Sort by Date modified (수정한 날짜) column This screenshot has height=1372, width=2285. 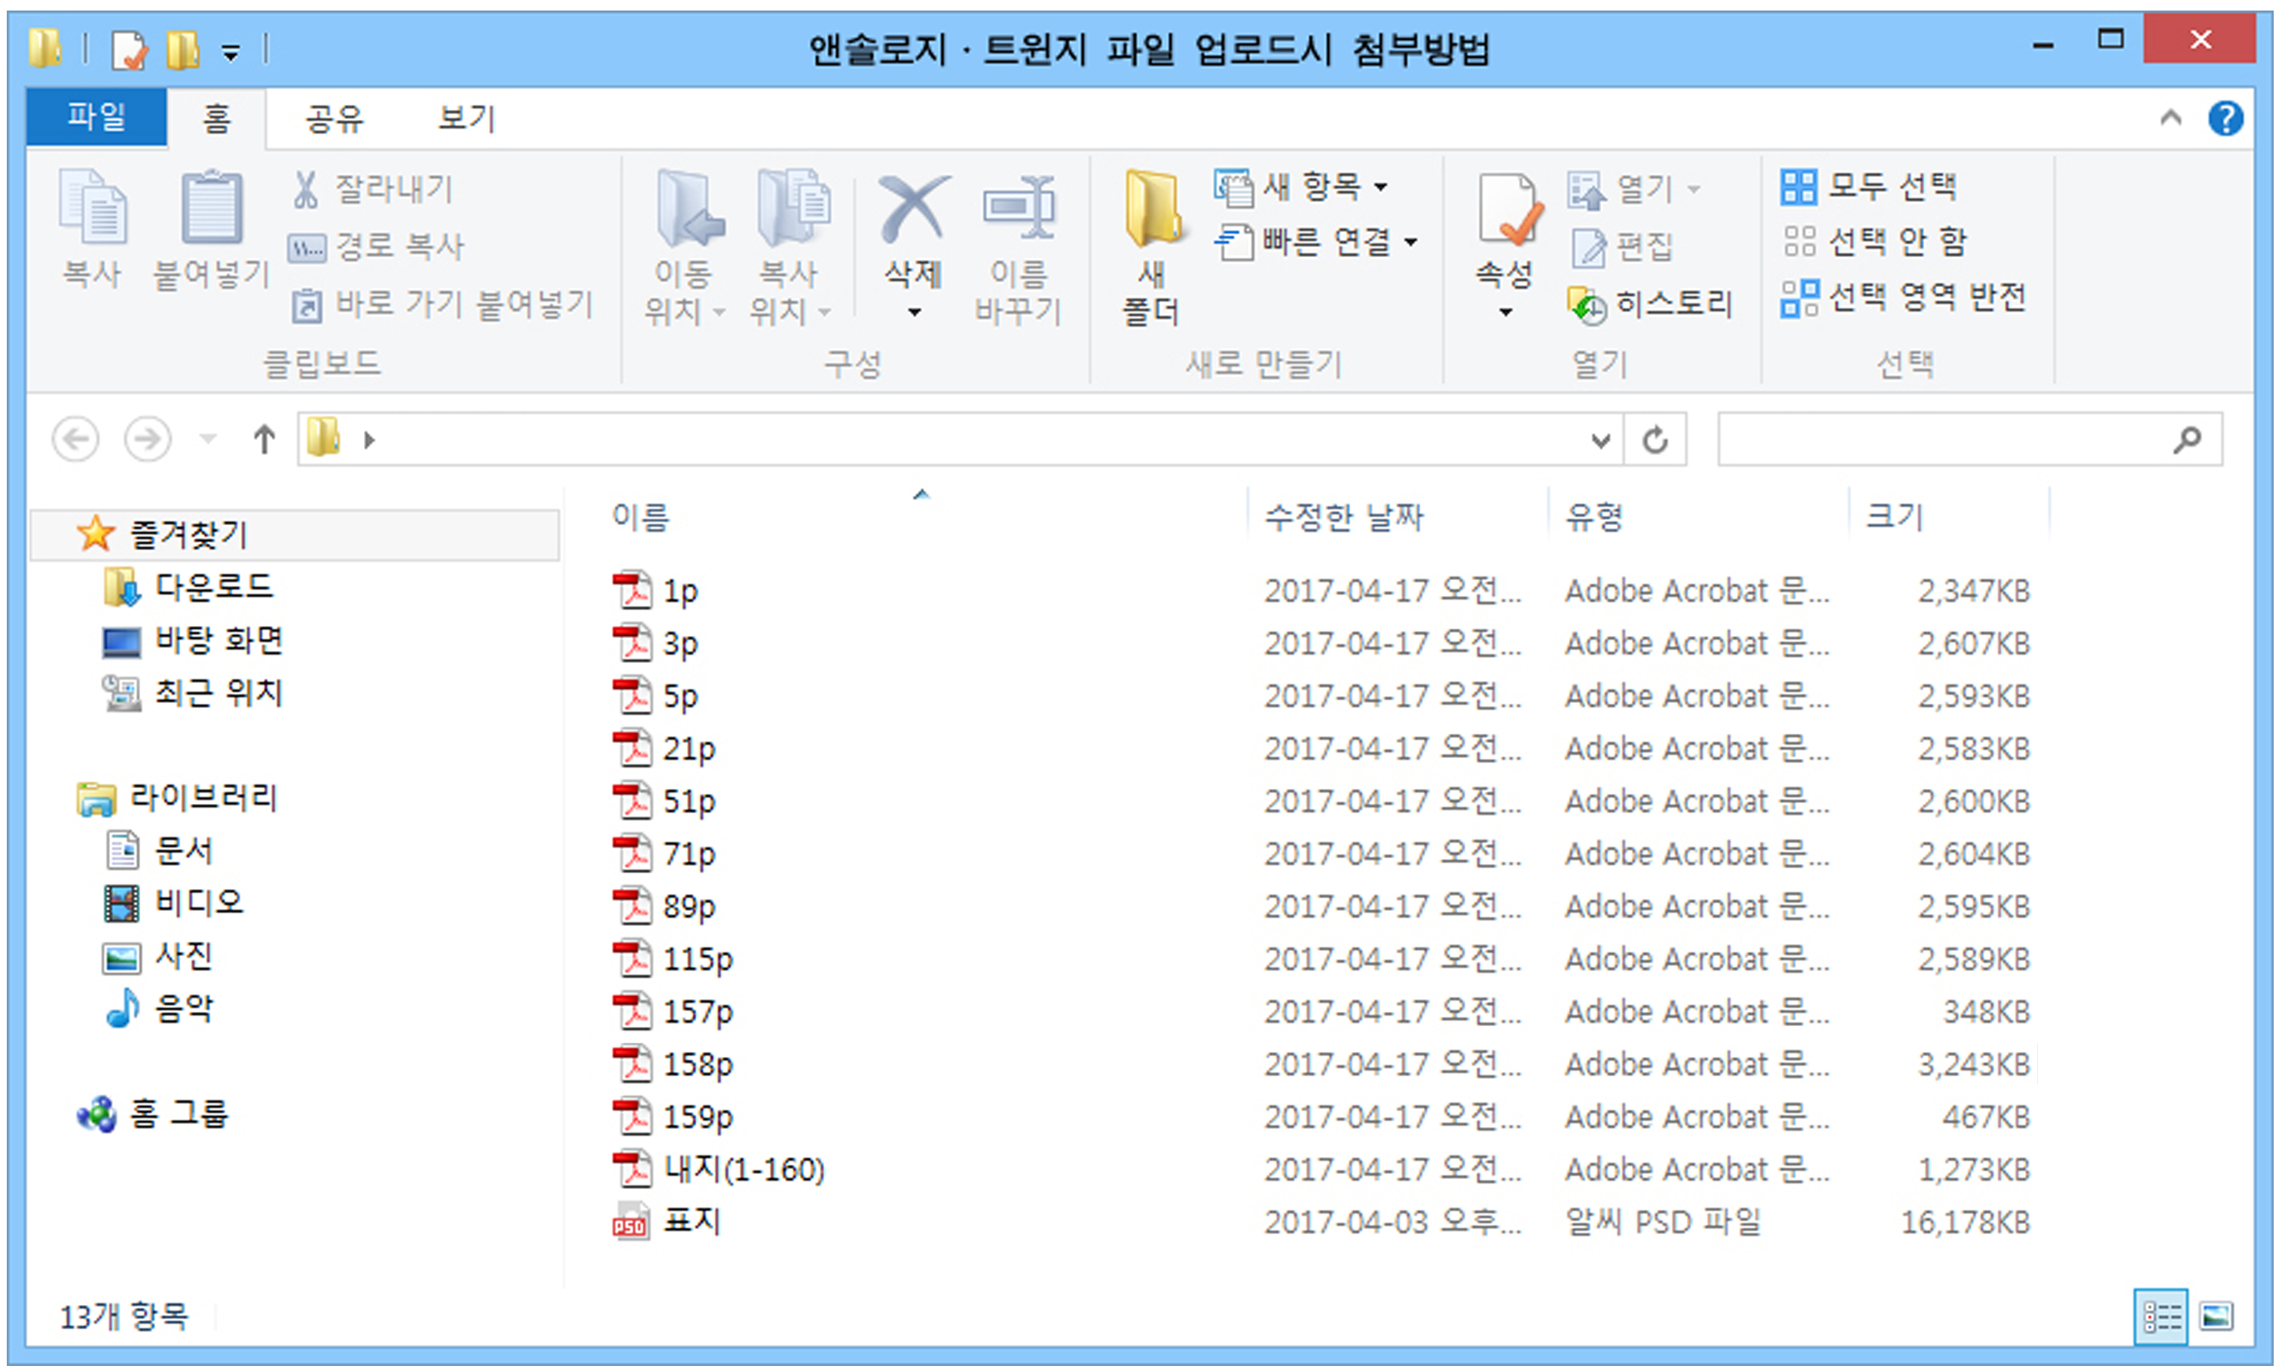pyautogui.click(x=1344, y=516)
